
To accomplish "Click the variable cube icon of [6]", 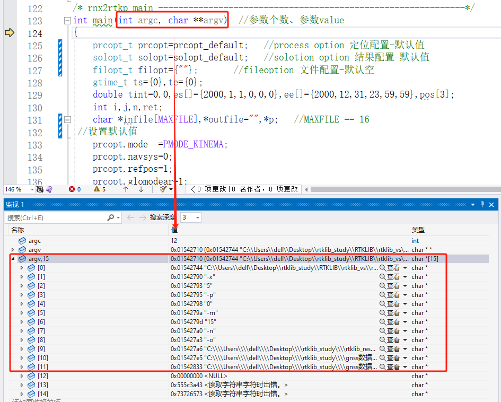I will 31,322.
